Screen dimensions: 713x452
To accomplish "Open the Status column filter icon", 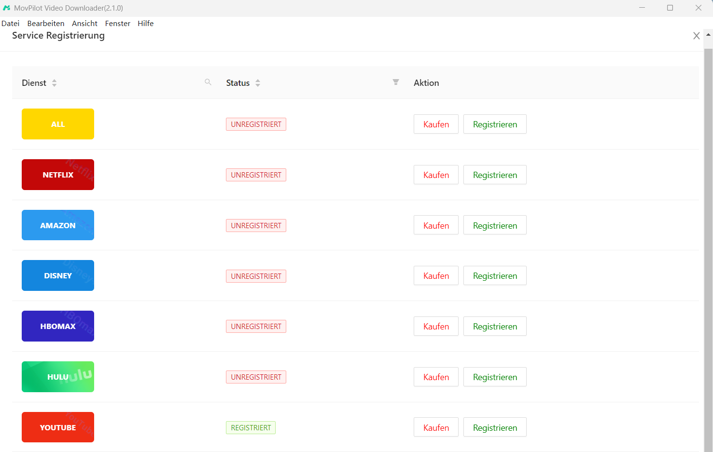I will point(396,82).
